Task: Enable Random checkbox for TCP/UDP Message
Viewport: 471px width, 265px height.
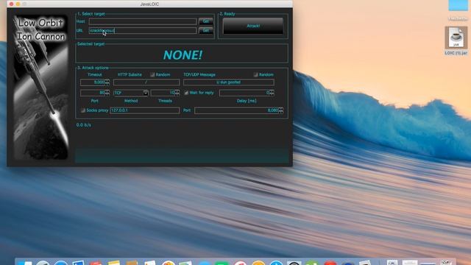Action: pos(255,74)
